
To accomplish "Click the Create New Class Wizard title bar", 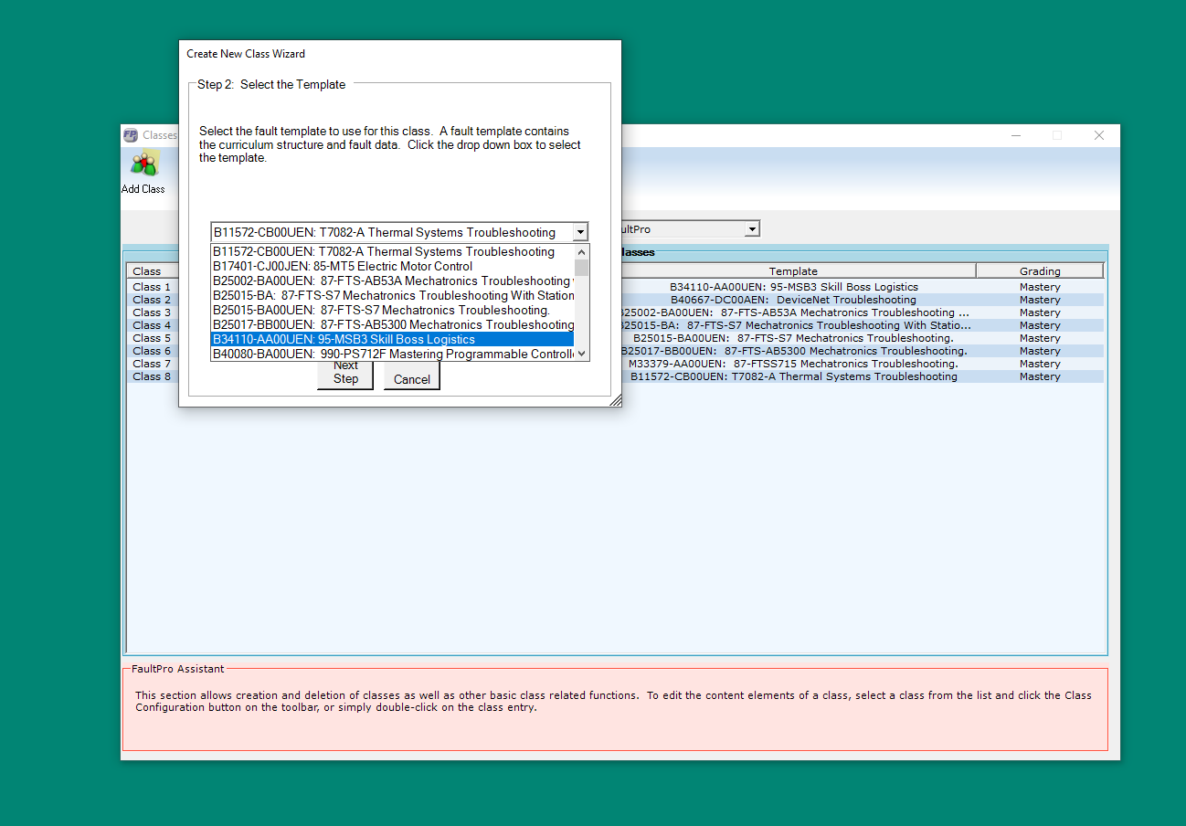I will point(400,54).
